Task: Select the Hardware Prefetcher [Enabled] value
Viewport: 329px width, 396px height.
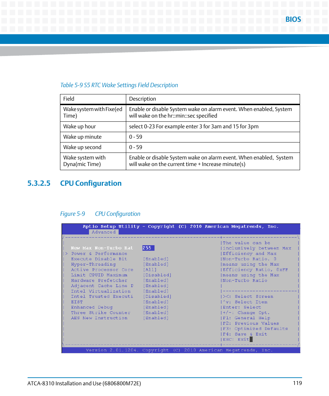Action: [156, 280]
